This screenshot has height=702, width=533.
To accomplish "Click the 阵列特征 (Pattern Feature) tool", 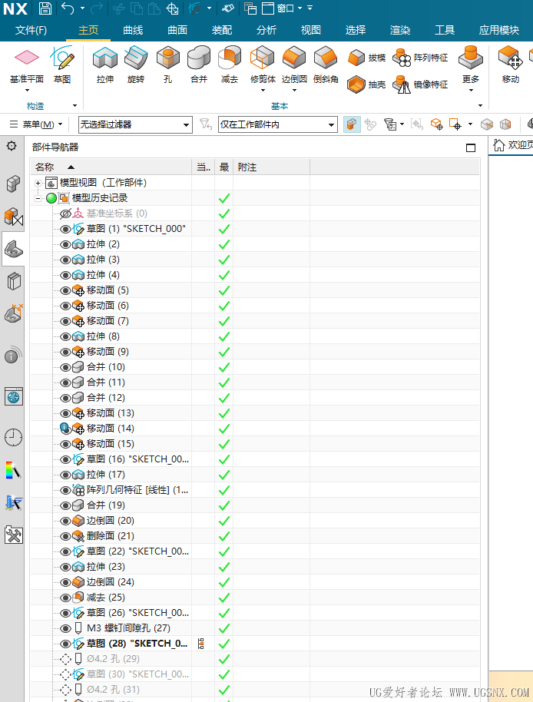I will click(x=421, y=58).
